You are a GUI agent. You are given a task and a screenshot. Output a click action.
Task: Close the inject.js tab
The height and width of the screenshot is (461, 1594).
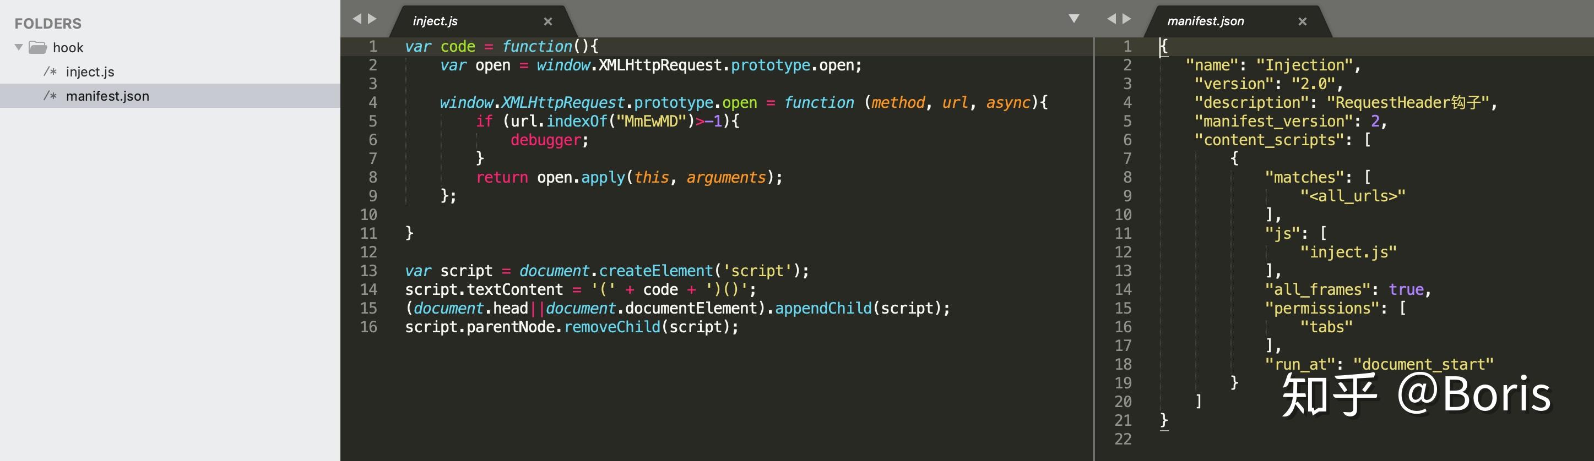pos(547,21)
